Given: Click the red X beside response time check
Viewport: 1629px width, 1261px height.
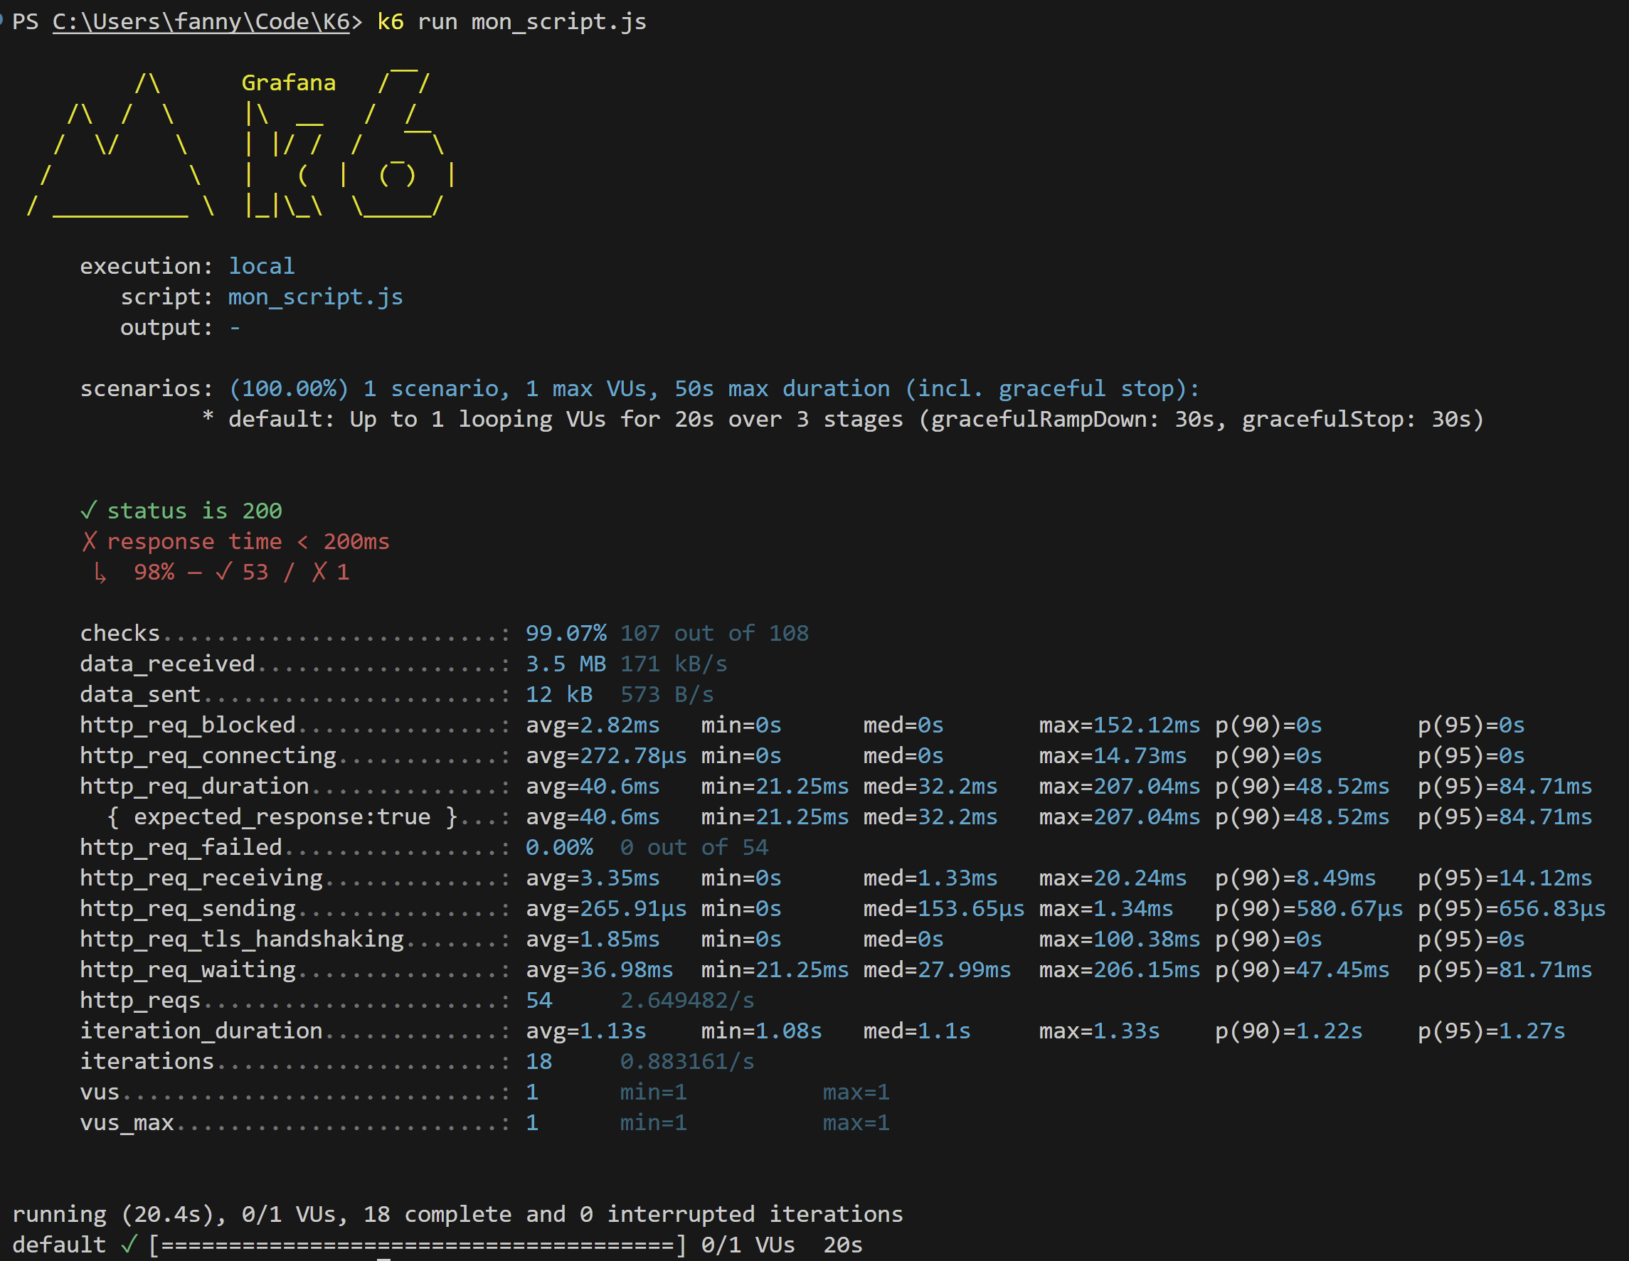Looking at the screenshot, I should (x=89, y=541).
